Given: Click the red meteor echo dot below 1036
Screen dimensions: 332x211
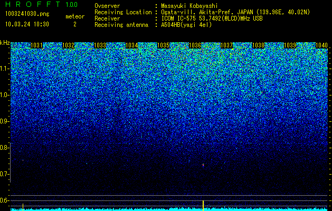Looking at the screenshot, I should tap(203, 165).
